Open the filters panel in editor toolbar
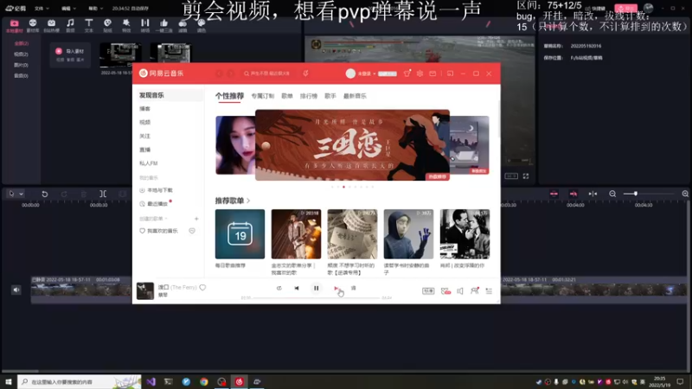This screenshot has height=389, width=692. (x=183, y=26)
